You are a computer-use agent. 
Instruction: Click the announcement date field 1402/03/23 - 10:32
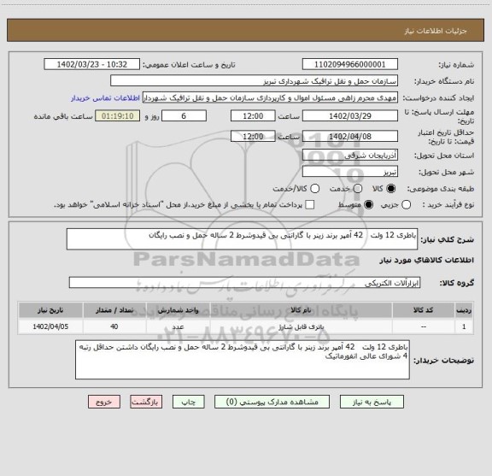[x=92, y=64]
